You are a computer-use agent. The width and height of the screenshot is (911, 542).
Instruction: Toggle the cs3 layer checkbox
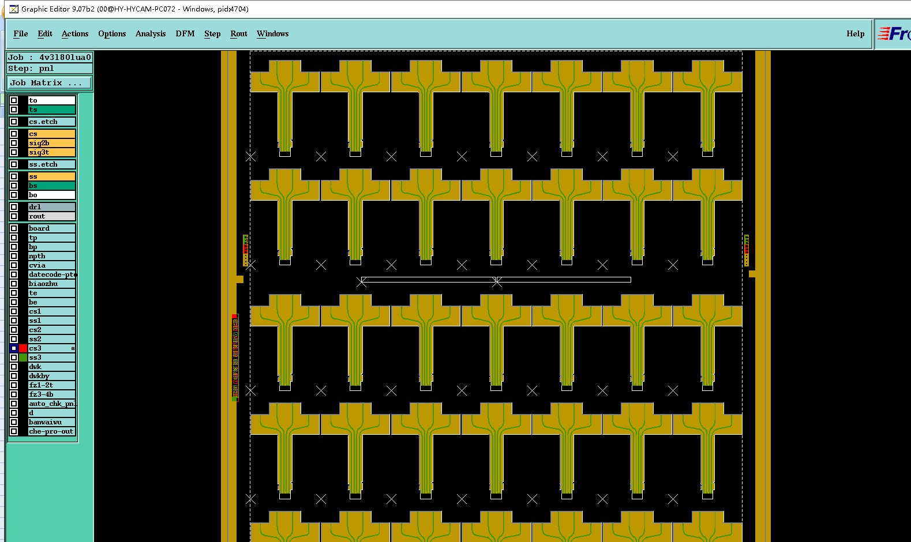(14, 348)
